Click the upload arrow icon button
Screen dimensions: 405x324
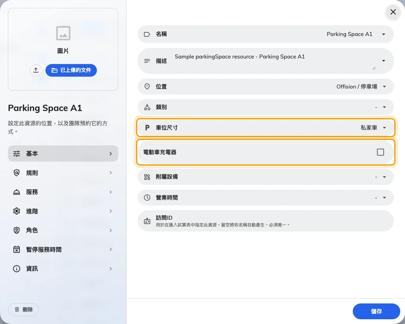point(36,70)
